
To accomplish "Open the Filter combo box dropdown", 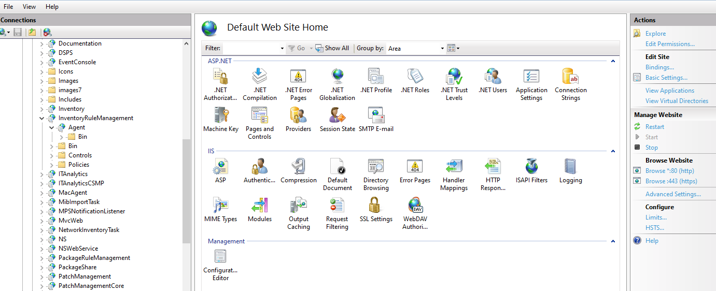I will pyautogui.click(x=282, y=48).
